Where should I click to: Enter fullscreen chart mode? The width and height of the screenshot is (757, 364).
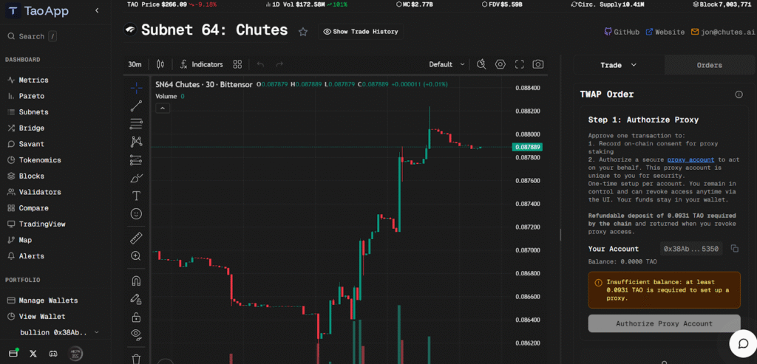[x=519, y=64]
